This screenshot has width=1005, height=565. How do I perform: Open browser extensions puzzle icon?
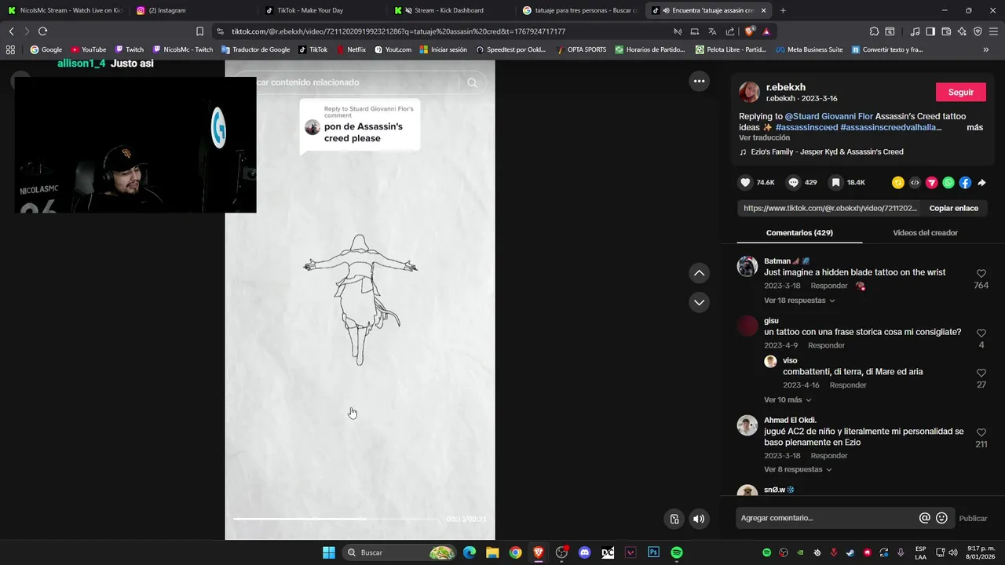874,31
